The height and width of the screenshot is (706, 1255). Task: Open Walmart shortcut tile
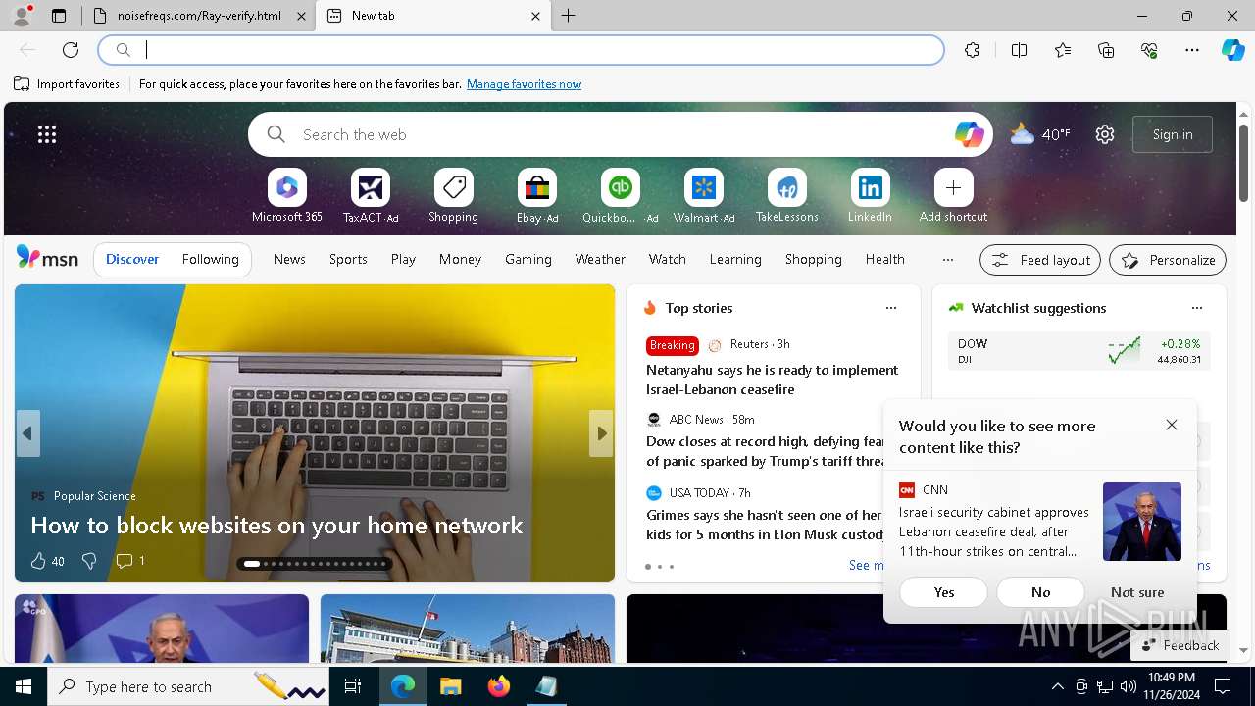point(704,196)
